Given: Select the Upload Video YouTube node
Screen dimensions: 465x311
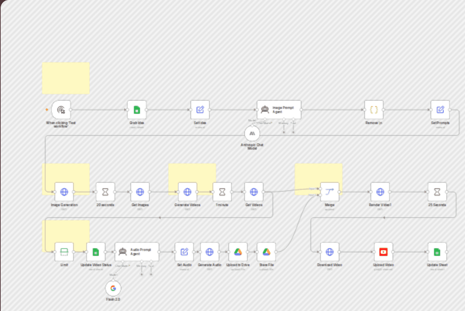Looking at the screenshot, I should point(383,252).
